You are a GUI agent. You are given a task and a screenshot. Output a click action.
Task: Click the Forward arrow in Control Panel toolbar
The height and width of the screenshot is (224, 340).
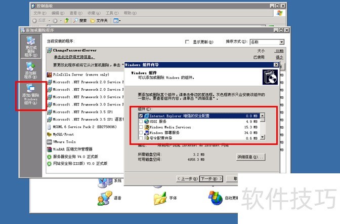[x=55, y=21]
